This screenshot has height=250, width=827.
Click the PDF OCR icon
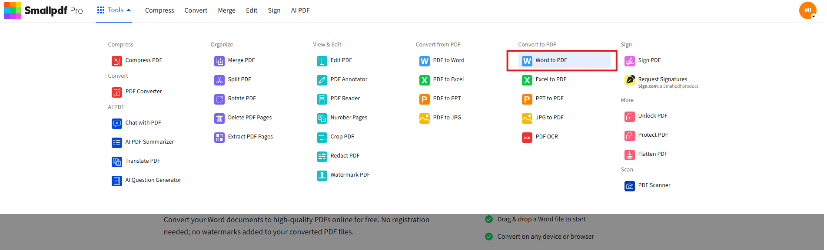[x=527, y=137]
